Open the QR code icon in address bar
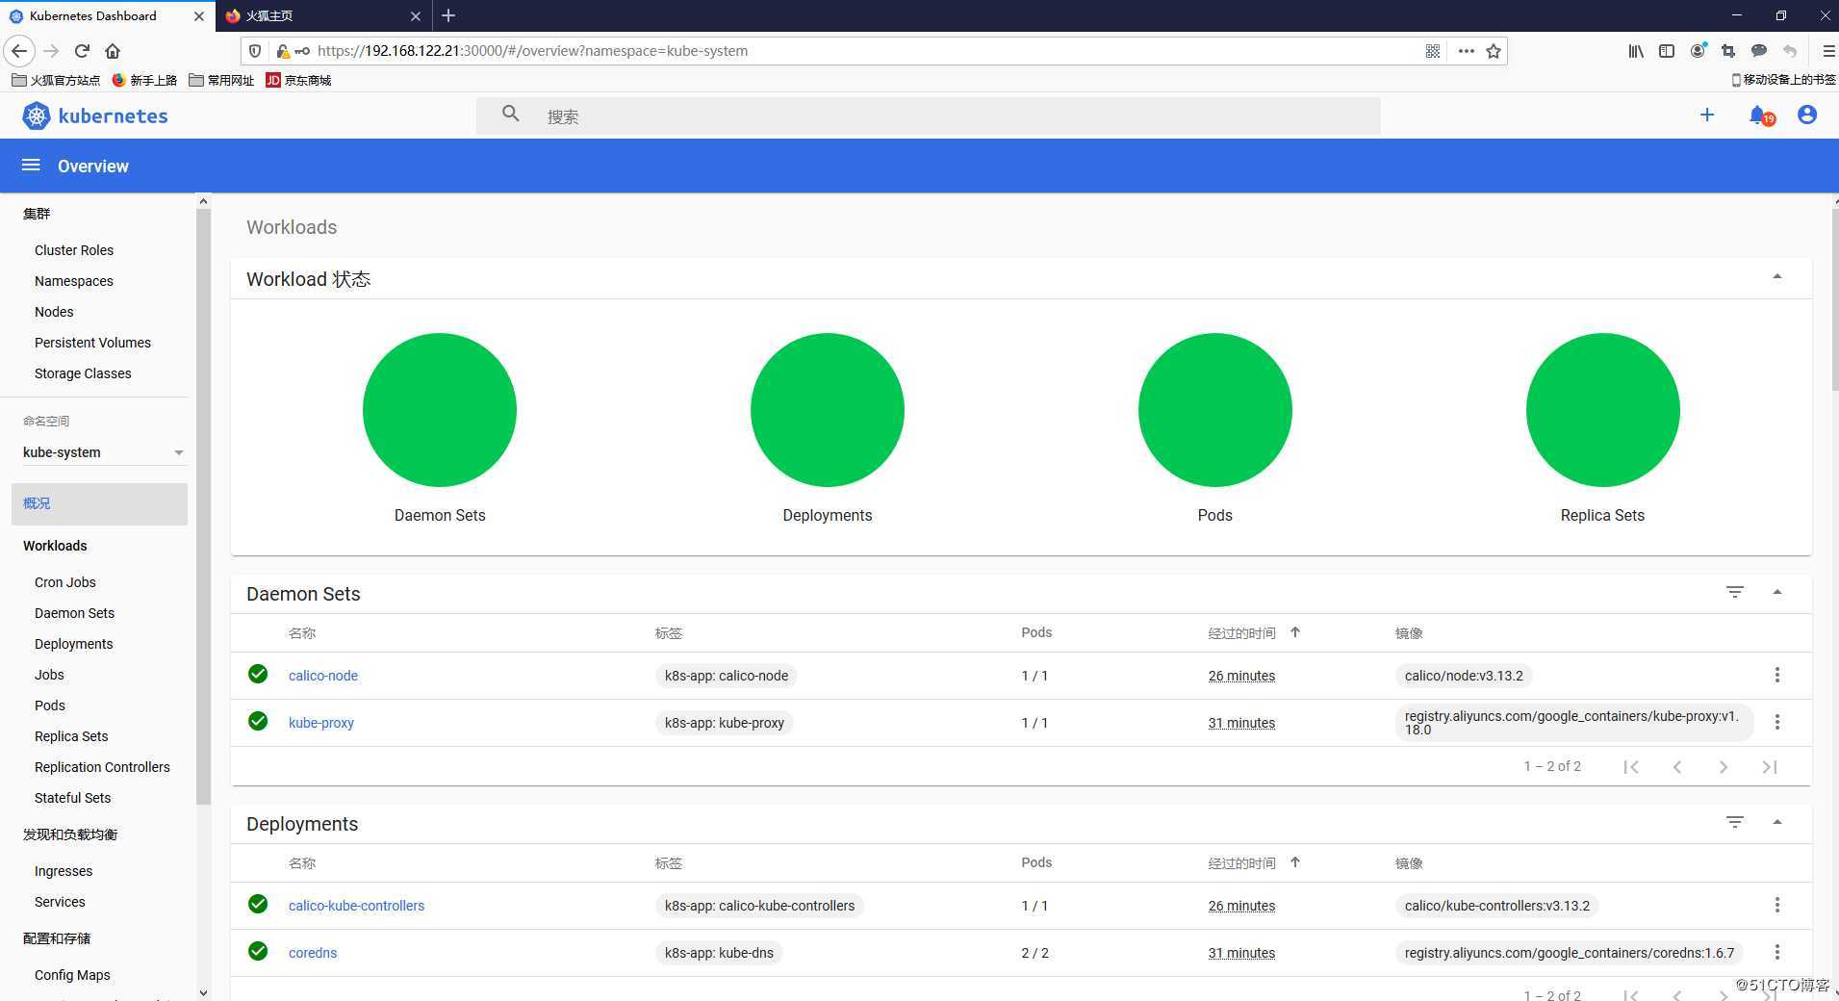Screen dimensions: 1839x1001 click(1433, 51)
